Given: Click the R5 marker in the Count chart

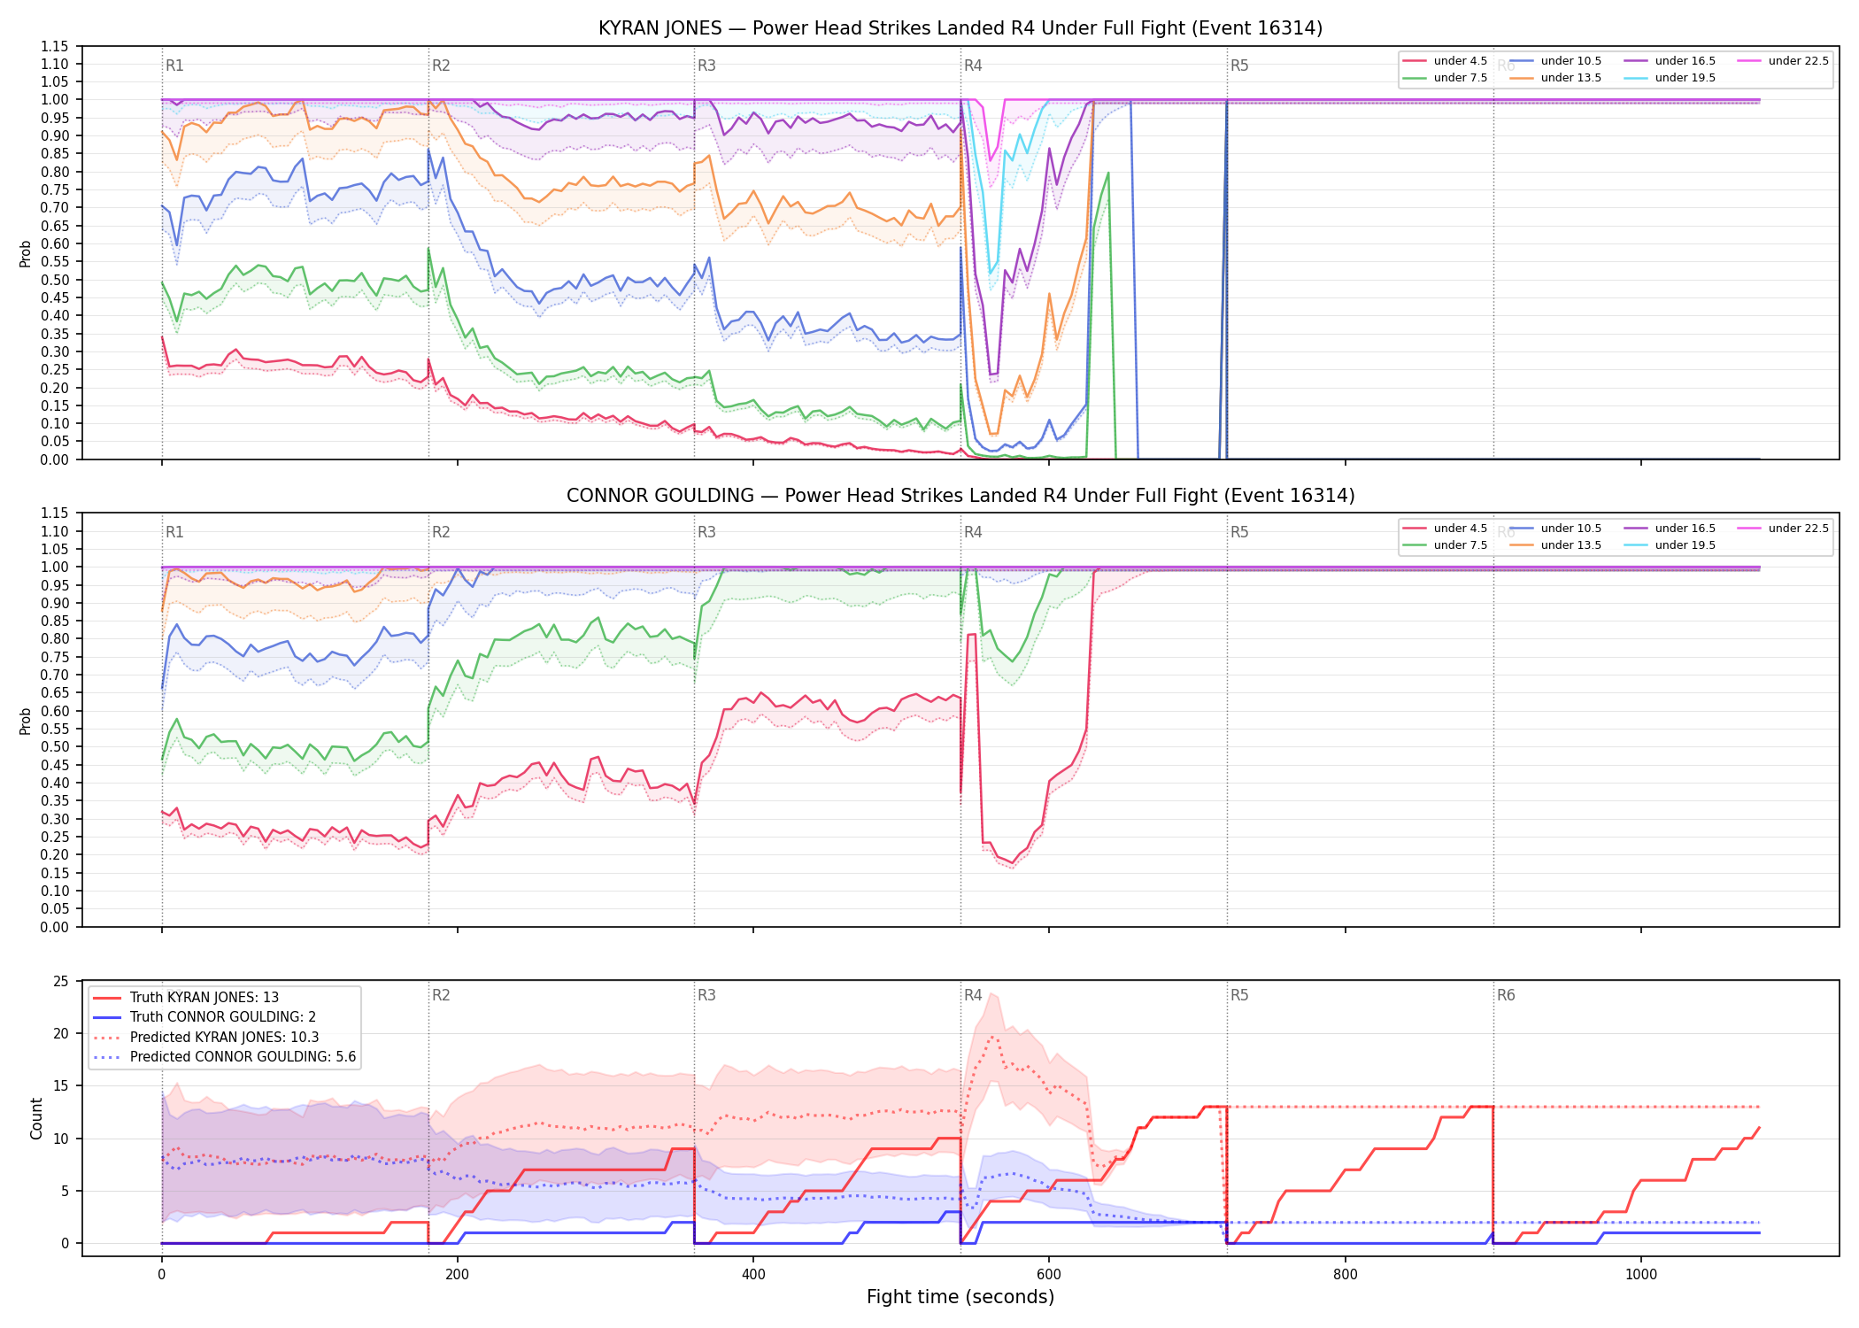Looking at the screenshot, I should [1239, 995].
